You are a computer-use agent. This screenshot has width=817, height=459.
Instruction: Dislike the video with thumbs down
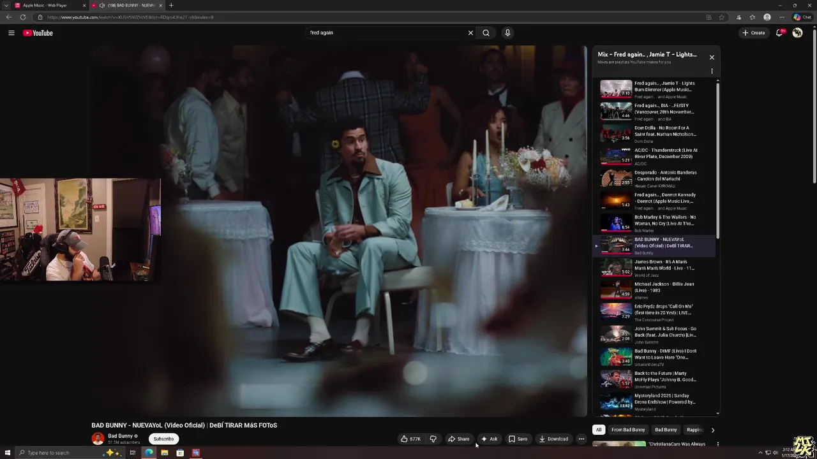pyautogui.click(x=433, y=439)
